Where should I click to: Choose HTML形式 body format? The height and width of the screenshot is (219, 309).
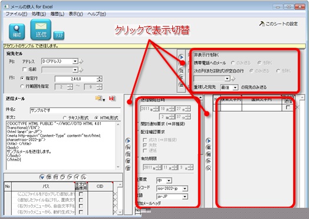pyautogui.click(x=96, y=118)
